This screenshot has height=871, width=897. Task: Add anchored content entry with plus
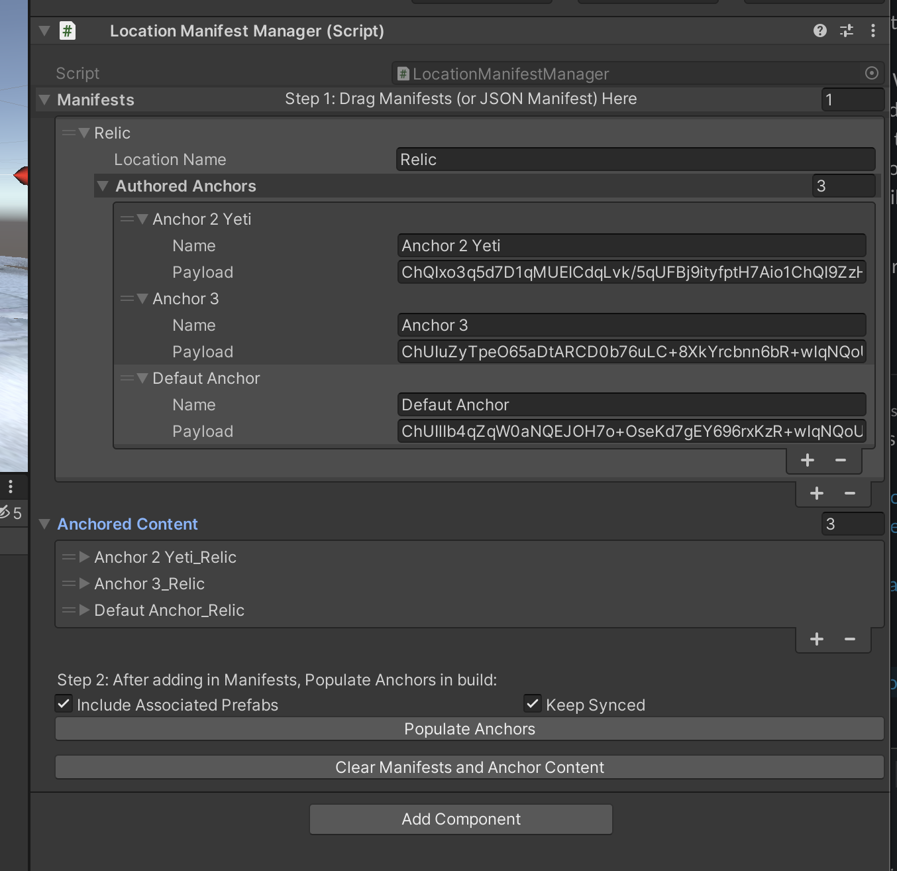tap(817, 639)
